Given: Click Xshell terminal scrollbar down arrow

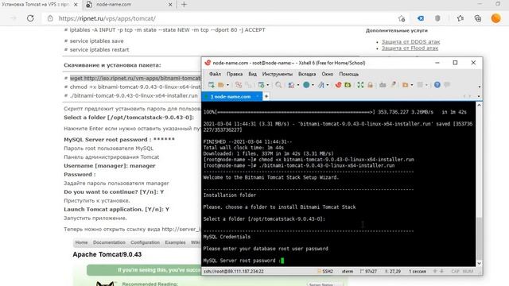Looking at the screenshot, I should (x=479, y=263).
